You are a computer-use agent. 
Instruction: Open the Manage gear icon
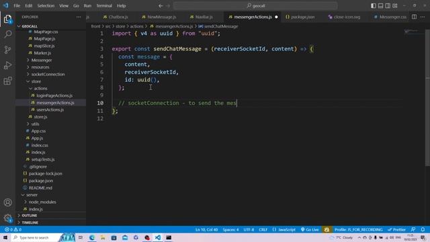coord(7,218)
